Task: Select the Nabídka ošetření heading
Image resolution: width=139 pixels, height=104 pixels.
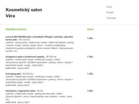Action: pos(16,29)
